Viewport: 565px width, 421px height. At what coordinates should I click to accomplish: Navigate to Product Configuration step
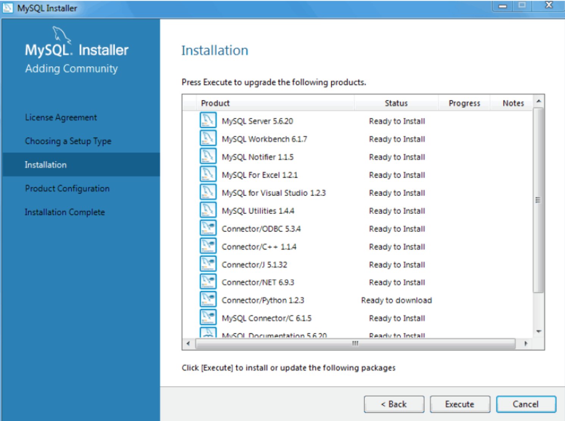pos(67,188)
